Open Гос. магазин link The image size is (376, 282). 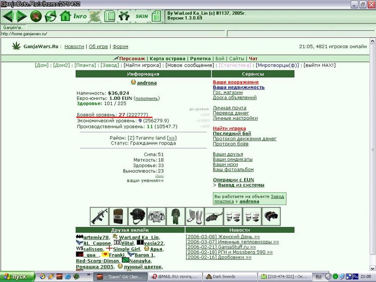click(228, 93)
